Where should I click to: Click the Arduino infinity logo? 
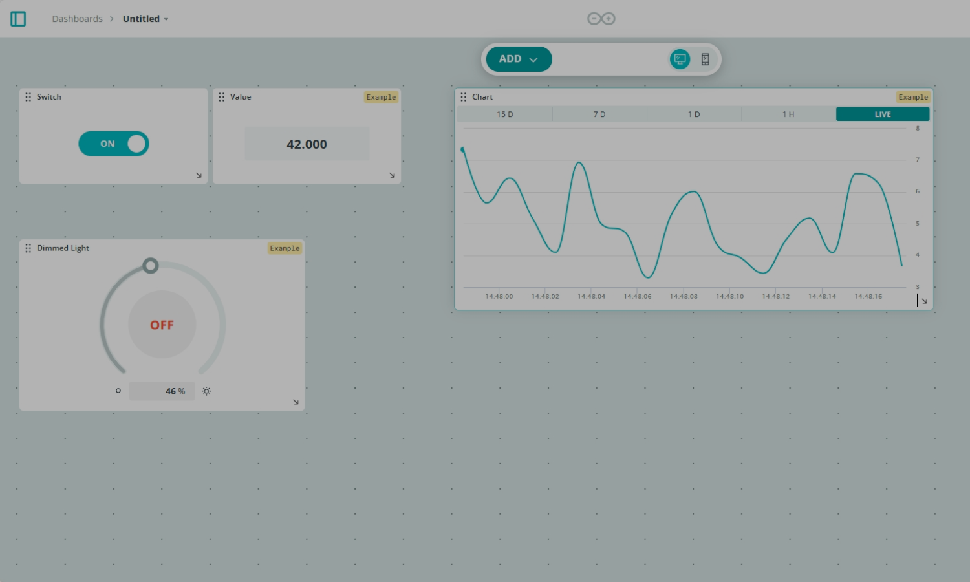(601, 19)
